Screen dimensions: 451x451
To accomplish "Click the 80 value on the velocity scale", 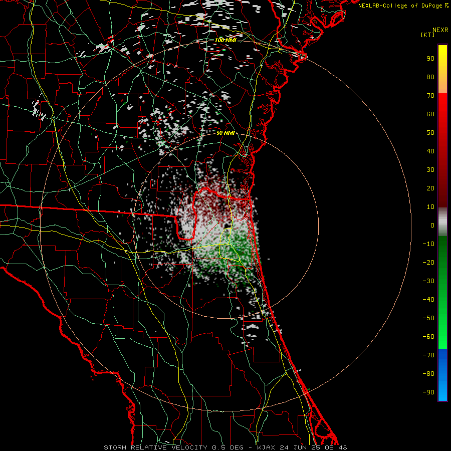I will (430, 77).
